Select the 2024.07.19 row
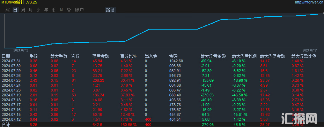This screenshot has width=324, height=127. click(x=162, y=95)
